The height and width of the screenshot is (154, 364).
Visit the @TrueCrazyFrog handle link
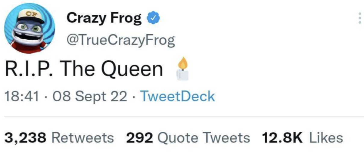(x=120, y=41)
